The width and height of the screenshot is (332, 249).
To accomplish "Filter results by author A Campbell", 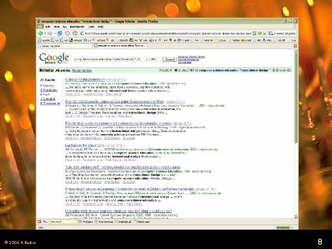I will coord(47,99).
